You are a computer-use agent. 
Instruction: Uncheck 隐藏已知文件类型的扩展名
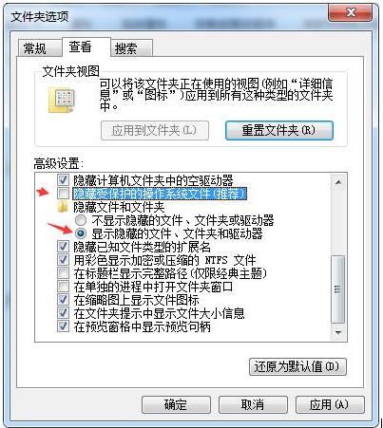63,246
